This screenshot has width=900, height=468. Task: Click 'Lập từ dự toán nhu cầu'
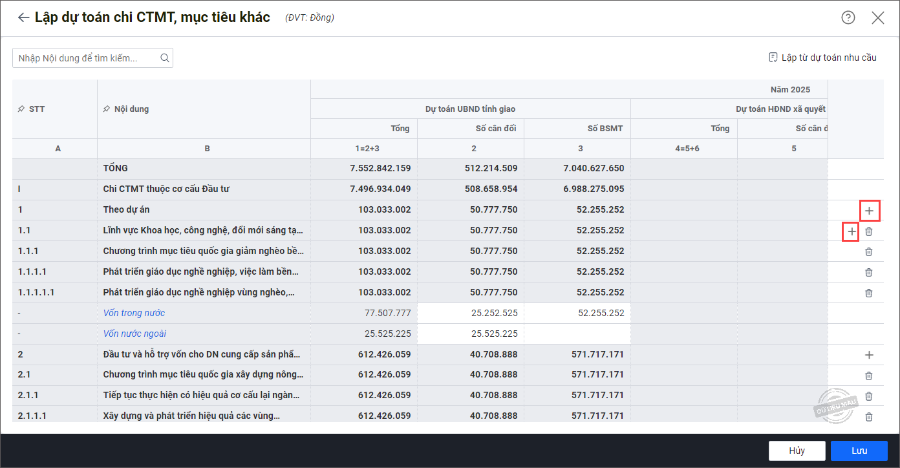(x=822, y=58)
